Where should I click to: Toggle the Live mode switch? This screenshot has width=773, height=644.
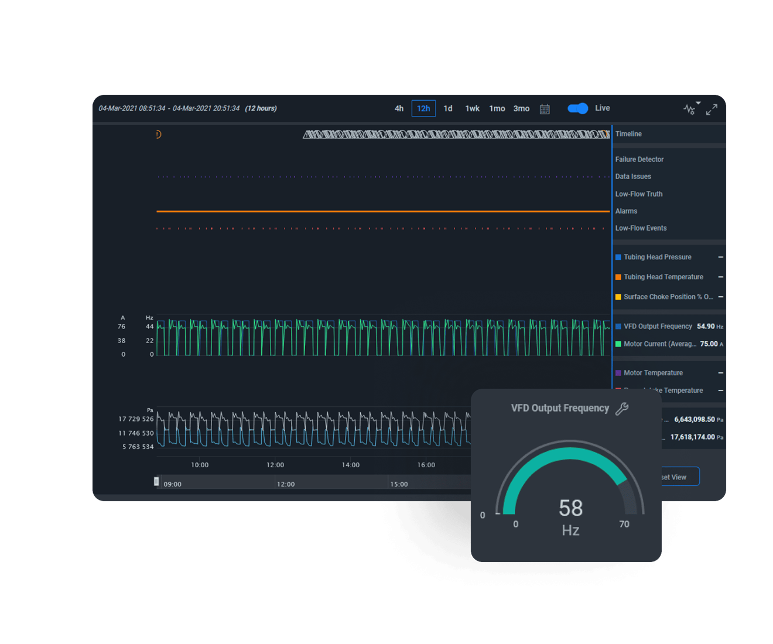[577, 108]
